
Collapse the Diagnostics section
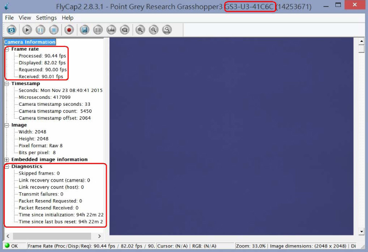coord(7,166)
